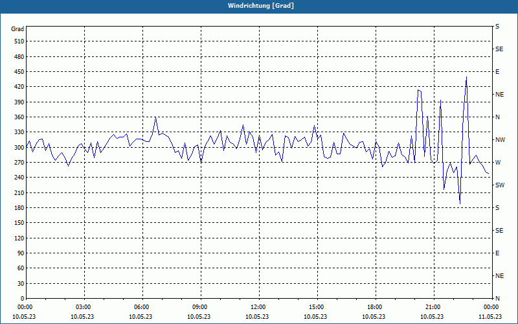
Task: Select the 09:00 time axis label
Action: (x=201, y=307)
